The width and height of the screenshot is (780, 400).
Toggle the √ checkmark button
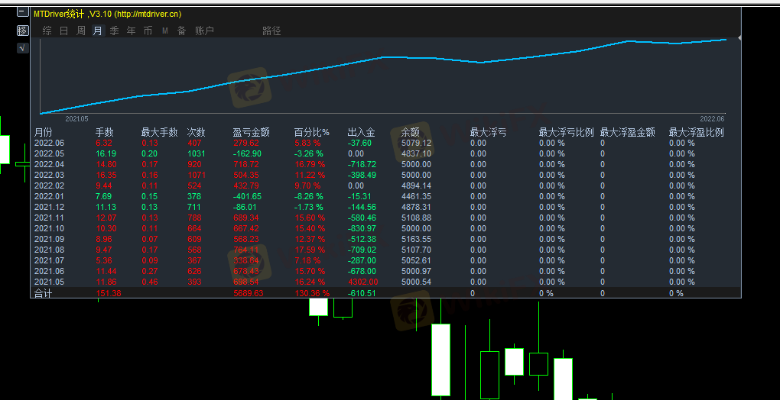tap(22, 48)
